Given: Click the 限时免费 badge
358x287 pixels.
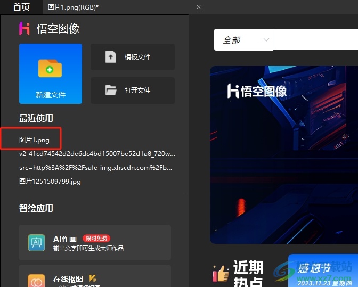Looking at the screenshot, I should pyautogui.click(x=96, y=239).
